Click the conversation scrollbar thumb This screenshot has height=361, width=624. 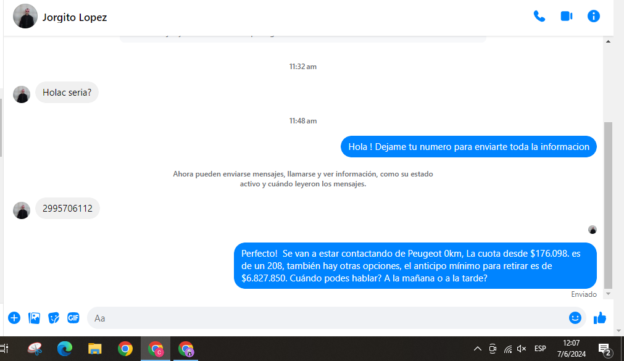click(x=608, y=205)
